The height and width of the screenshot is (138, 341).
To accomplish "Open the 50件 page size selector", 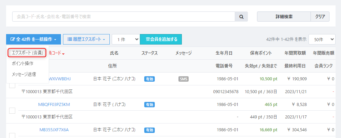I will [x=322, y=39].
